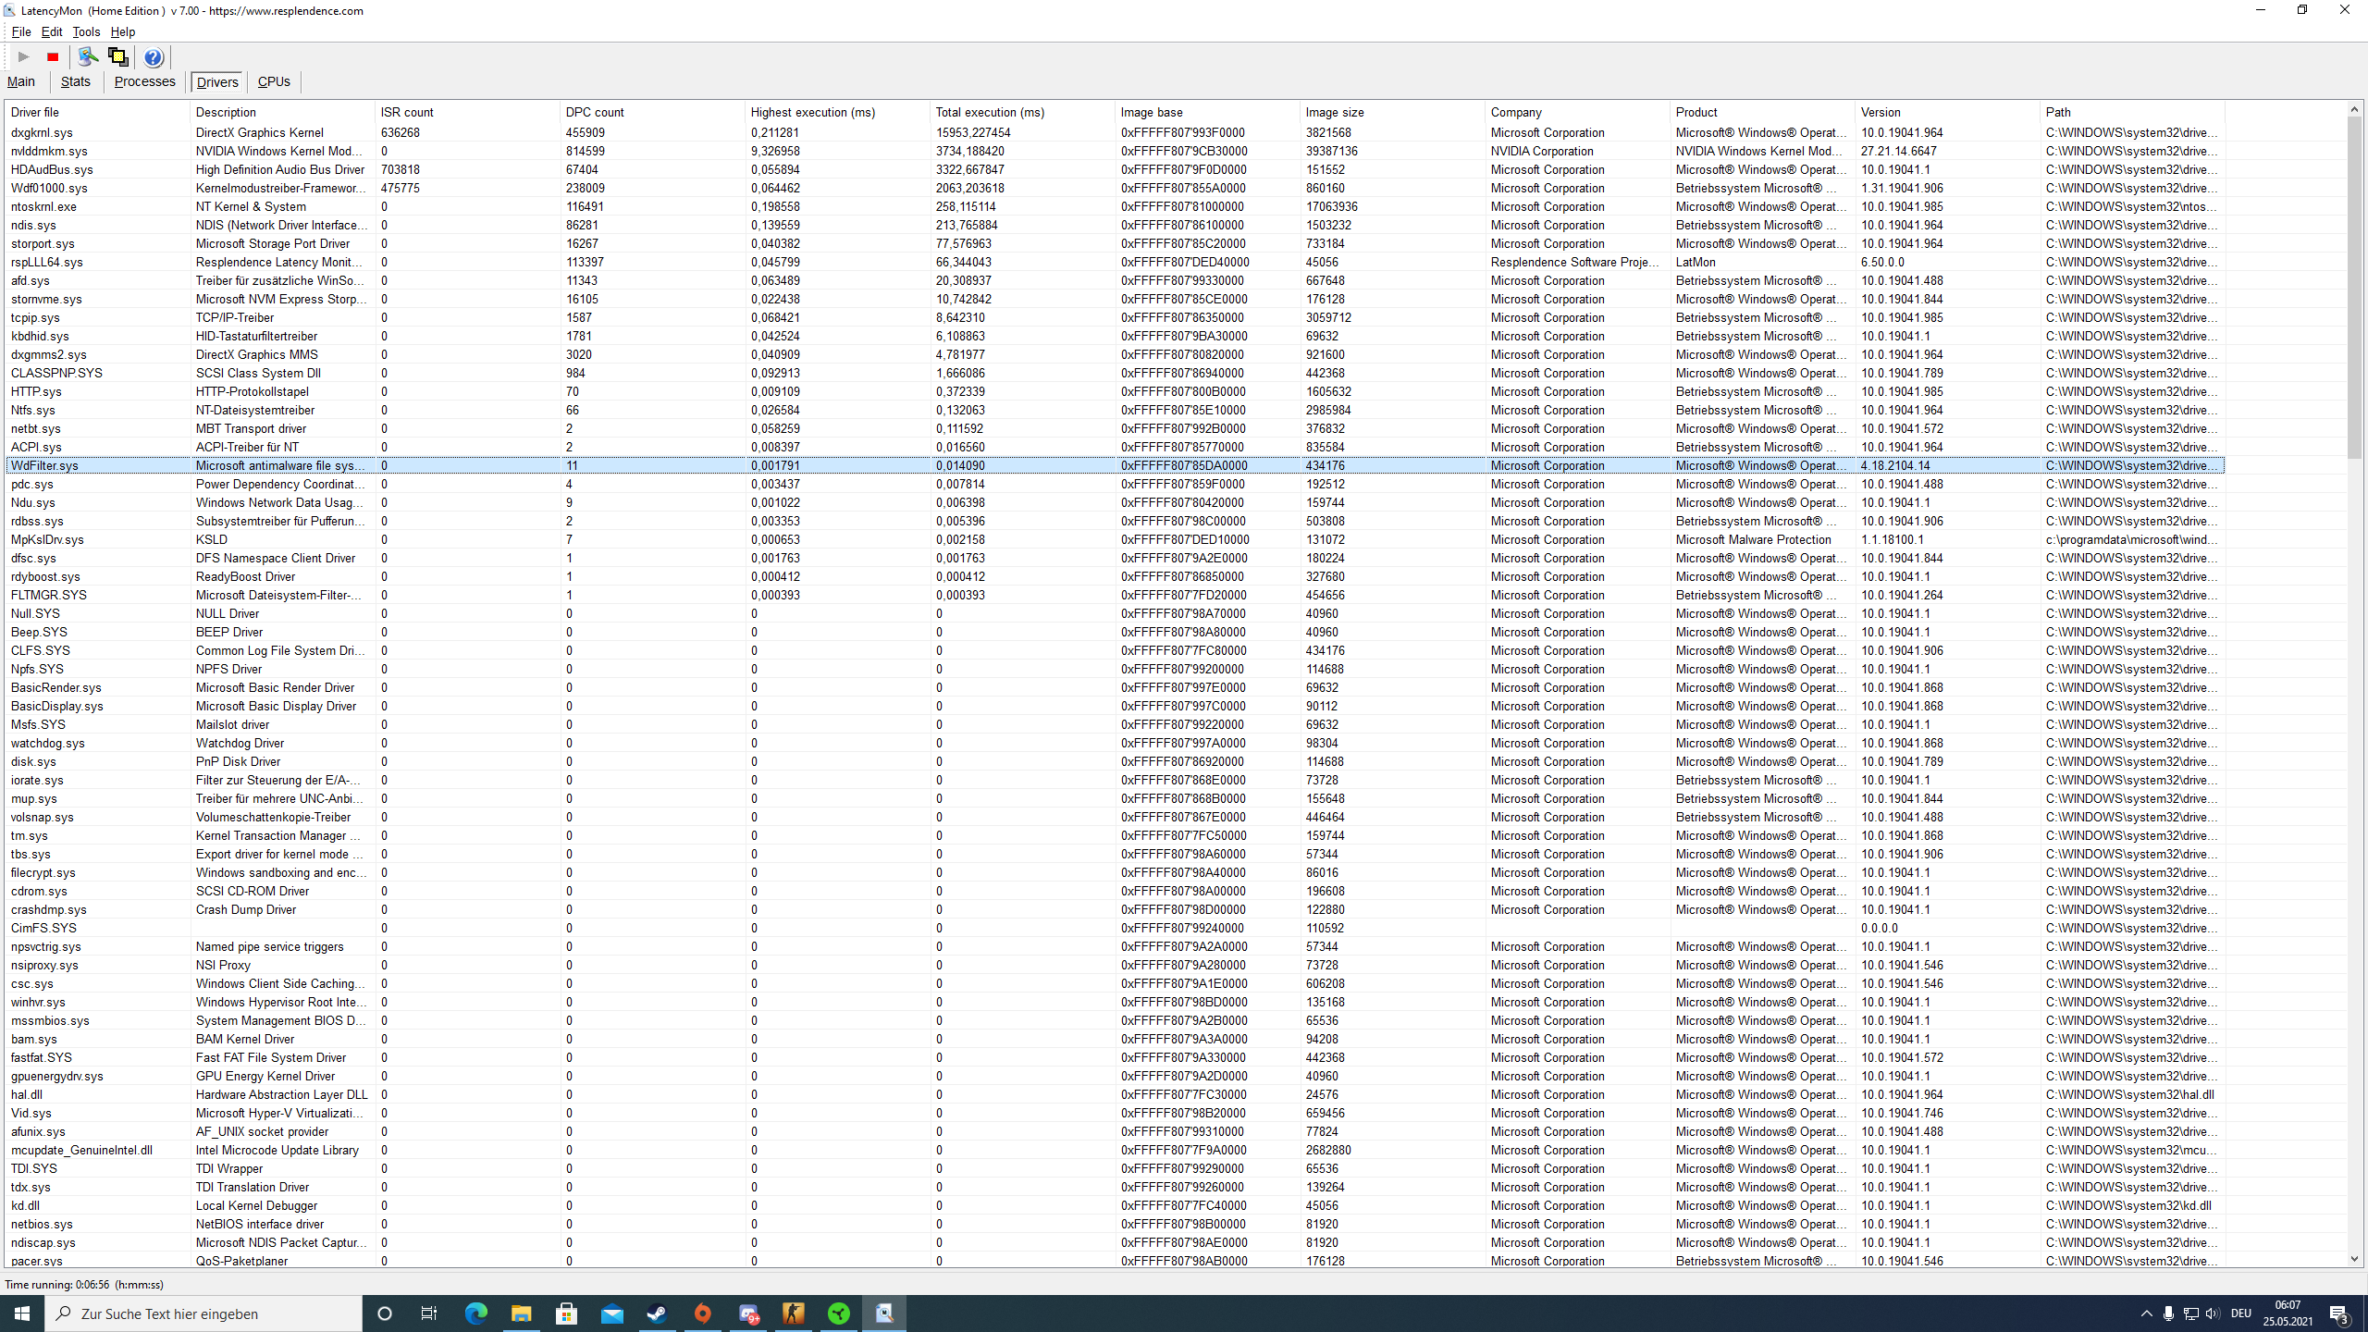Sort drivers by DPC count column
Viewport: 2368px width, 1332px height.
click(x=595, y=112)
